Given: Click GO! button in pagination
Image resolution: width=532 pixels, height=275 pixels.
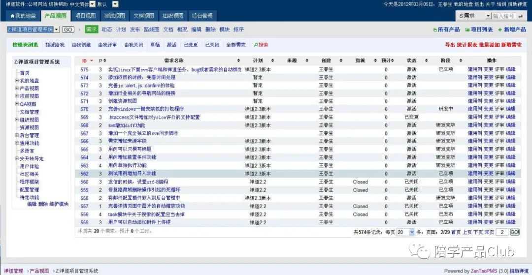Looking at the screenshot, I should (515, 232).
